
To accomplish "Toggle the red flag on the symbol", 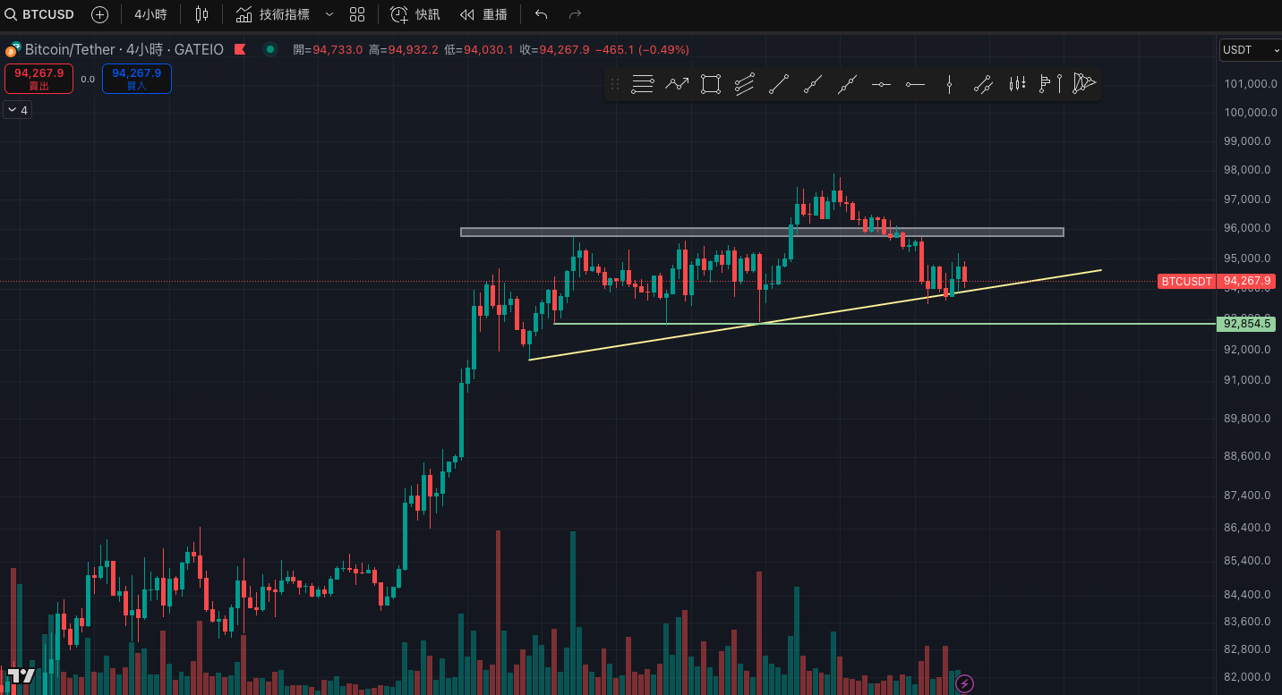I will (239, 49).
